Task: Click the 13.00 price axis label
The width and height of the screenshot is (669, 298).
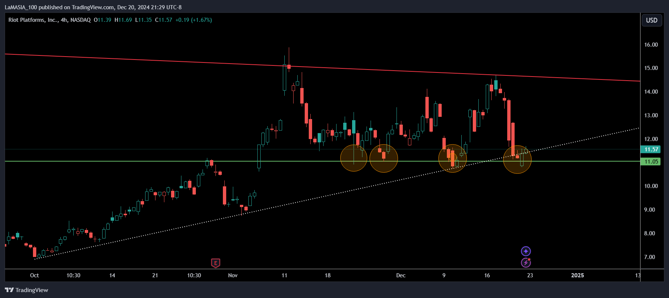Action: pyautogui.click(x=651, y=115)
